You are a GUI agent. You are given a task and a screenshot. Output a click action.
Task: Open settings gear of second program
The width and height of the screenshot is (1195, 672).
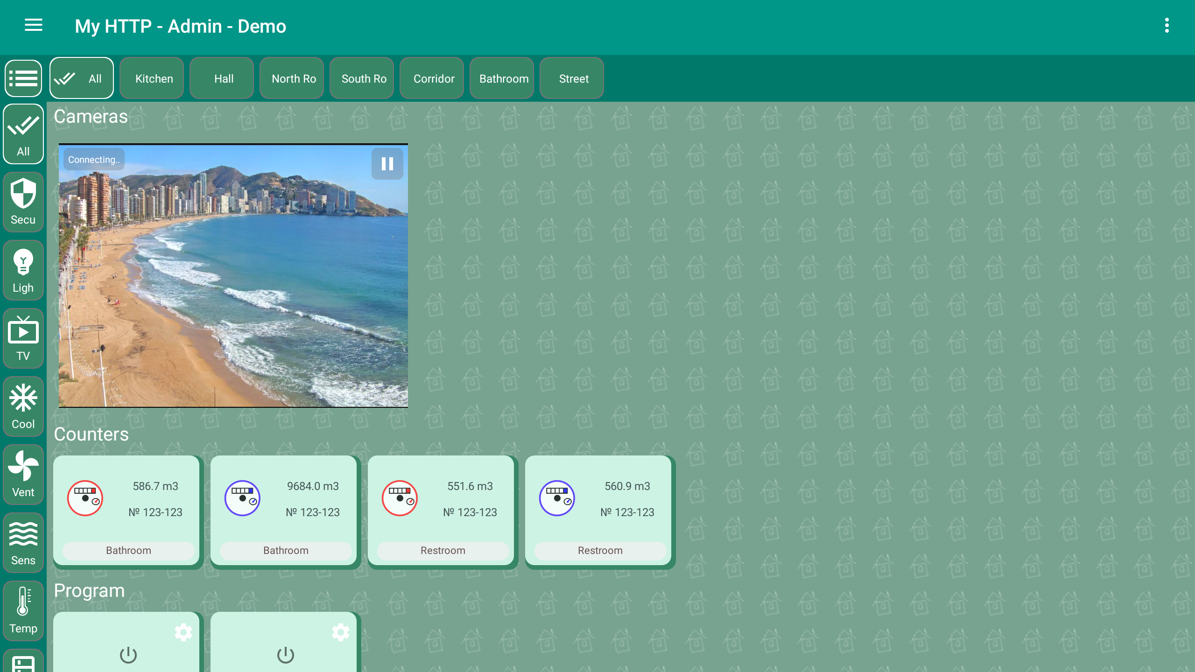click(x=340, y=632)
